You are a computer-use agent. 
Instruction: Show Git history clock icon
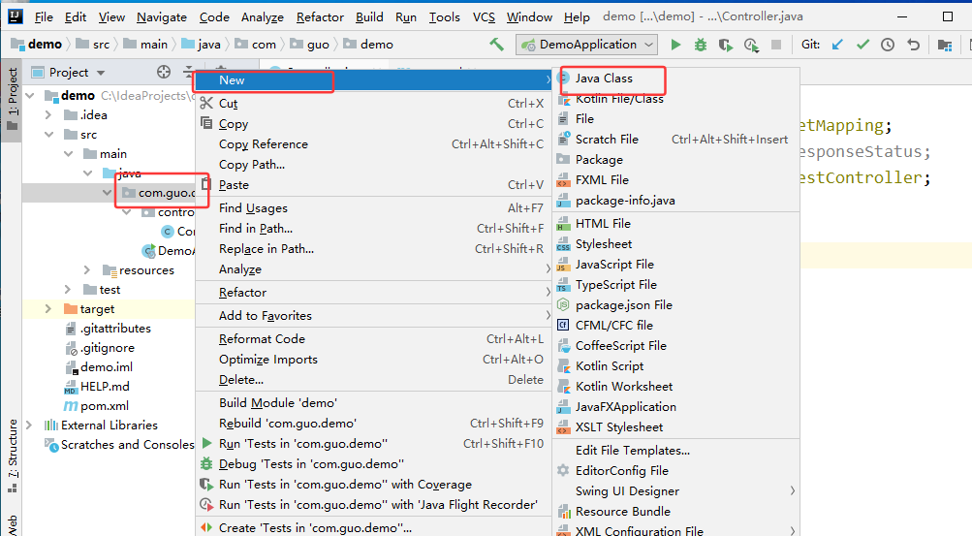888,45
